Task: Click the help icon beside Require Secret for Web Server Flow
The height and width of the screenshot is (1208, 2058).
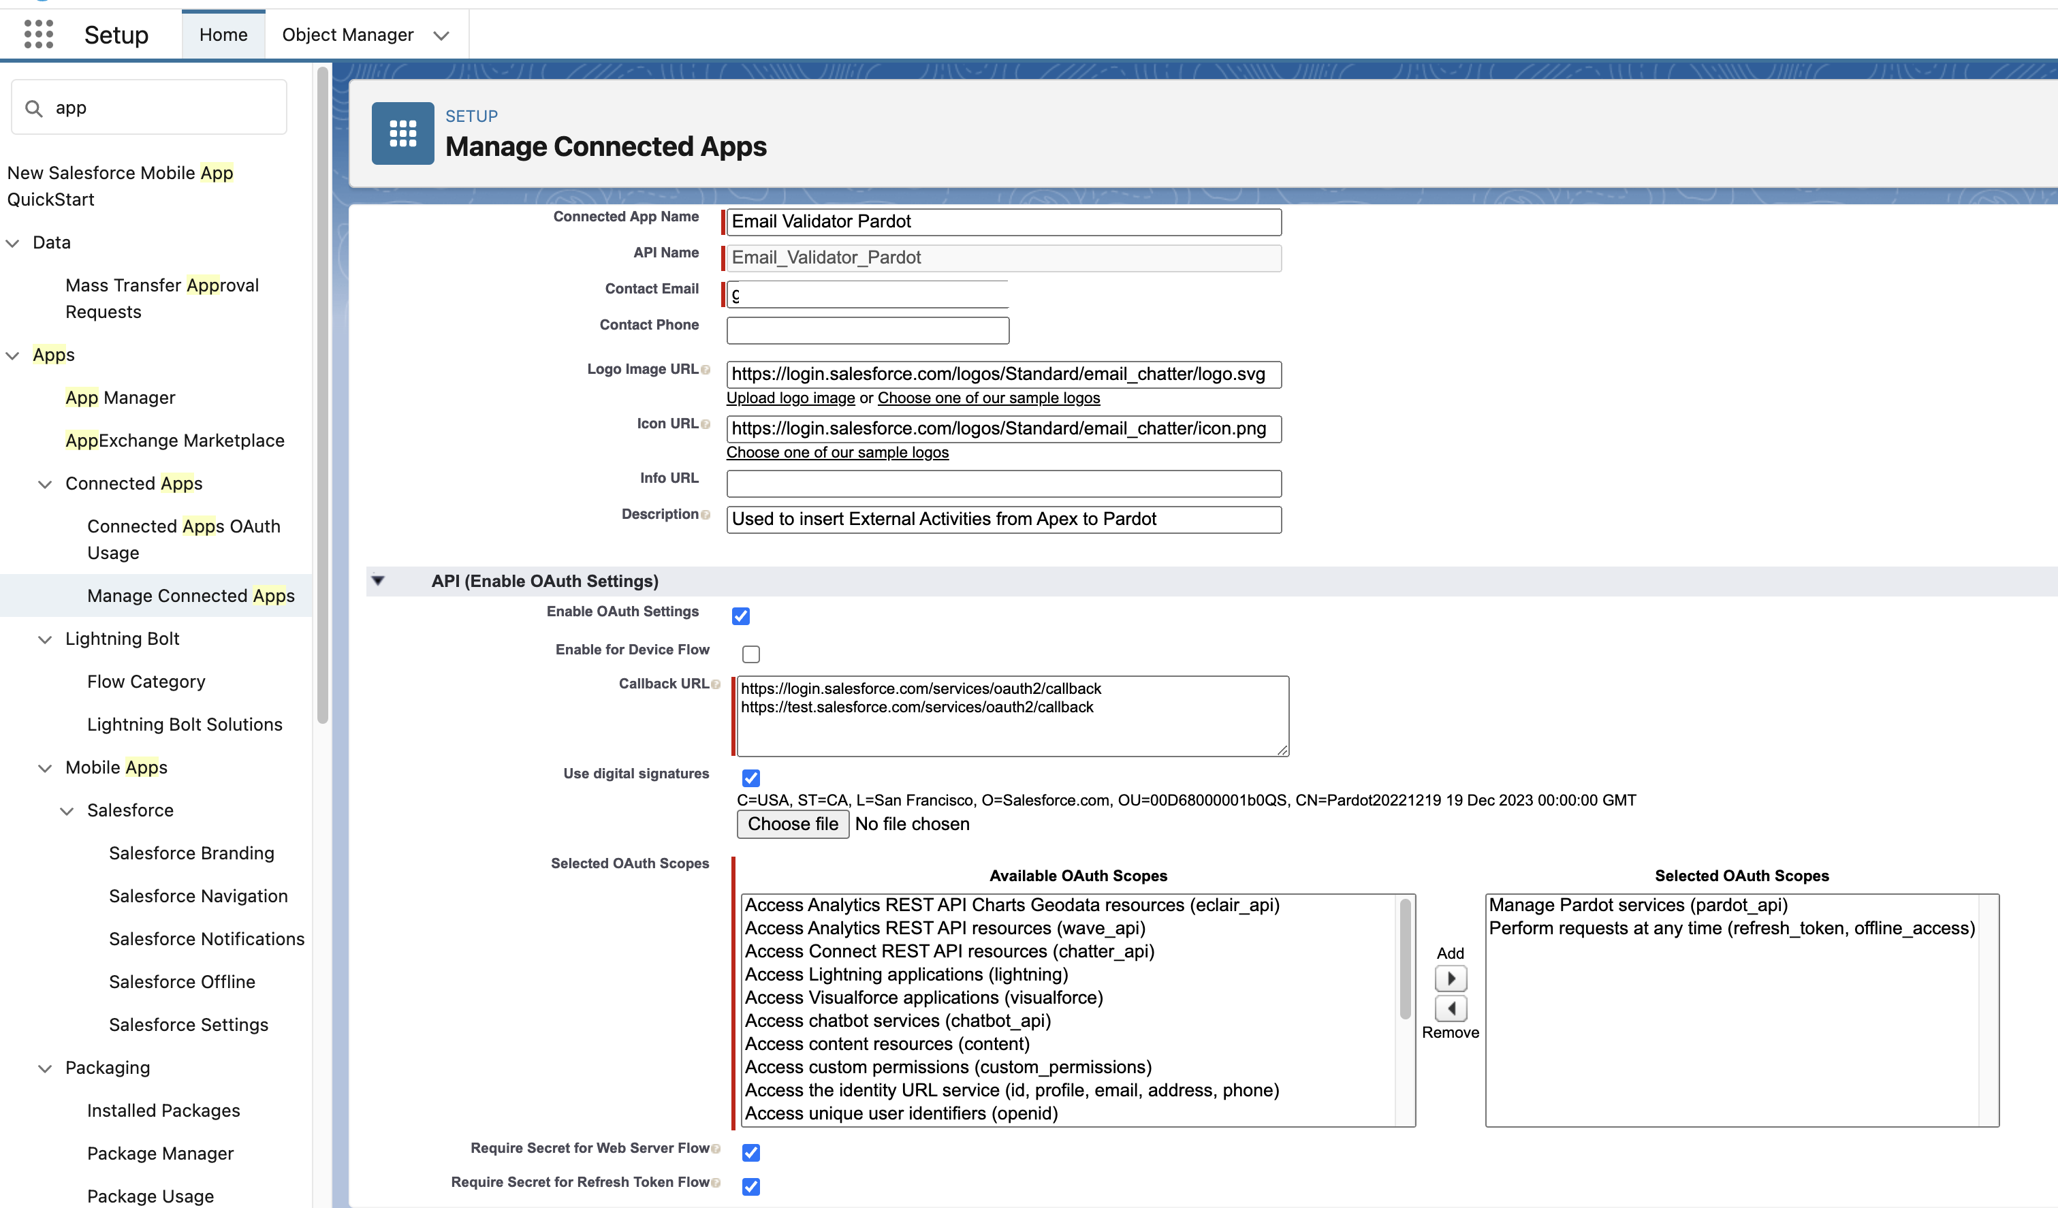Action: [716, 1147]
